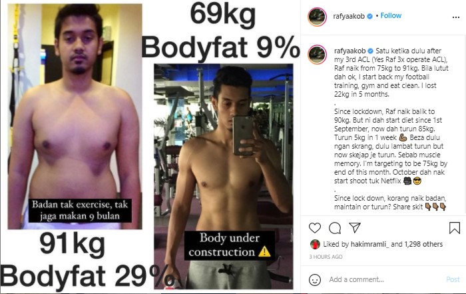Click the verified badge in the header
The image size is (466, 294).
[x=370, y=17]
